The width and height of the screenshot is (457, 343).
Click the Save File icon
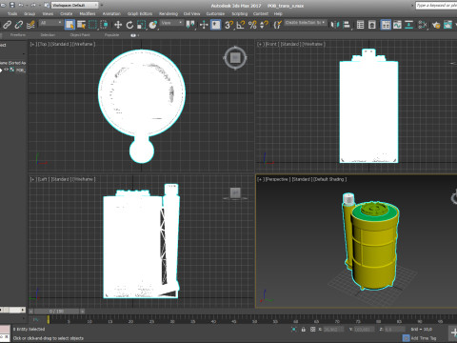tap(11, 5)
